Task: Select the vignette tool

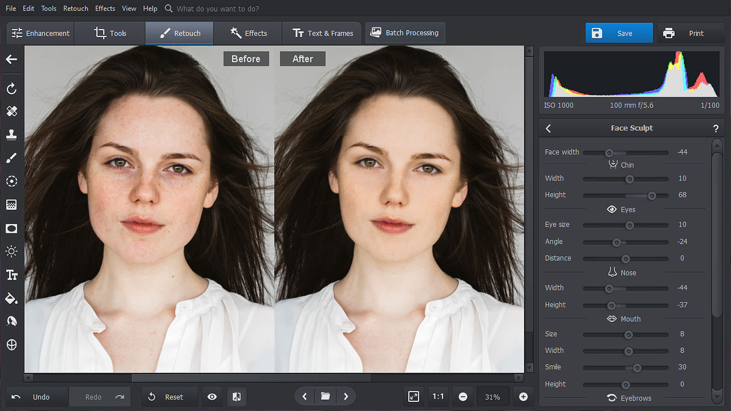Action: (x=11, y=228)
